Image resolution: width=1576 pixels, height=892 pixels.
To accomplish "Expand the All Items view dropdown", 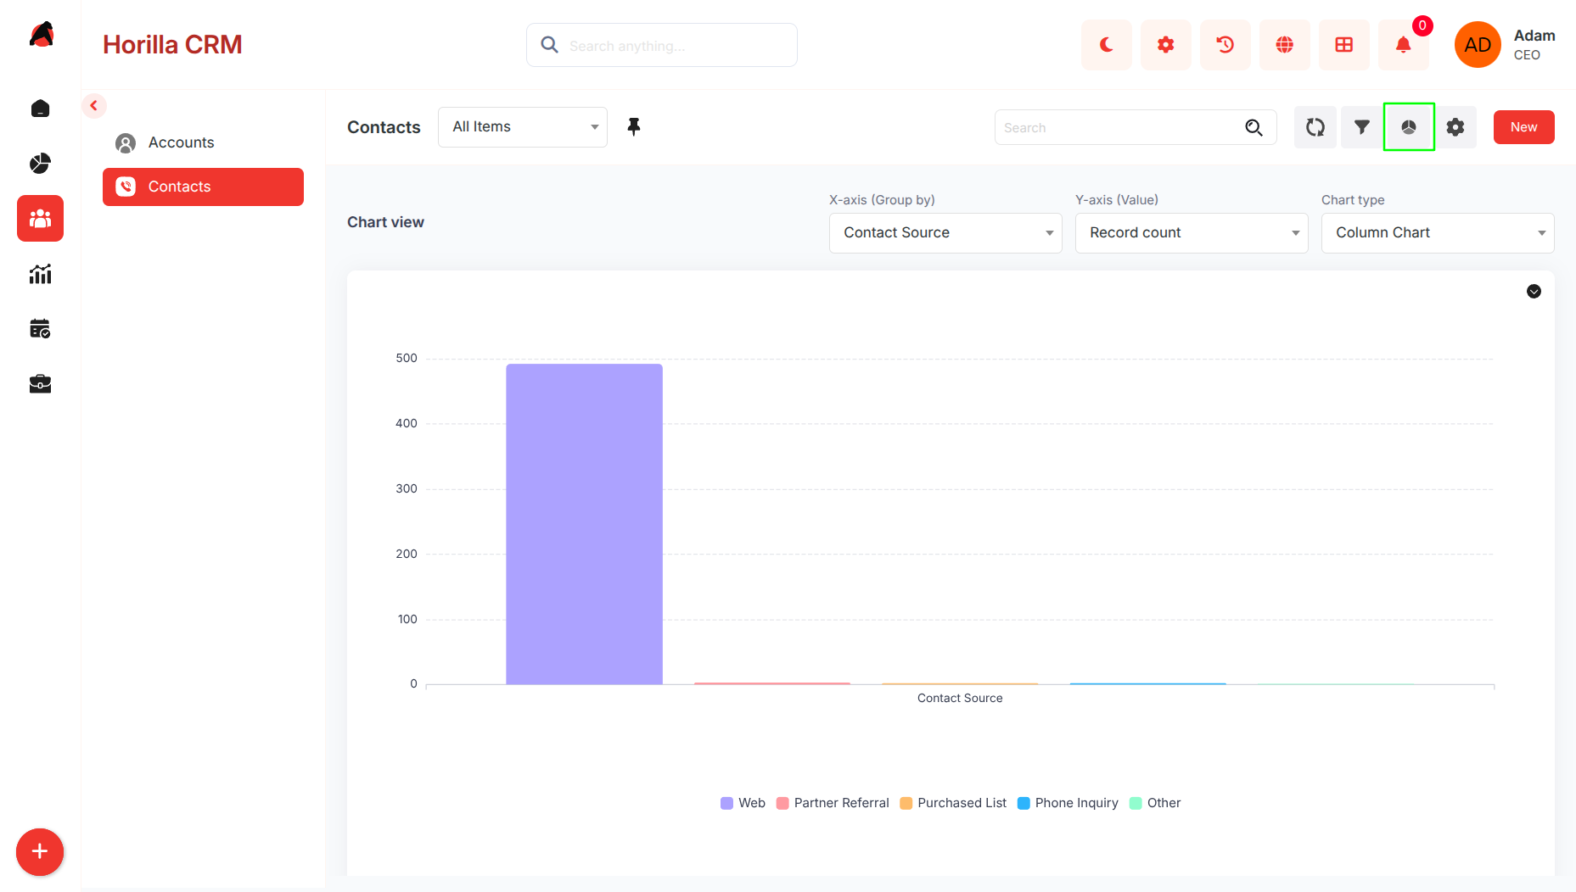I will coord(523,127).
